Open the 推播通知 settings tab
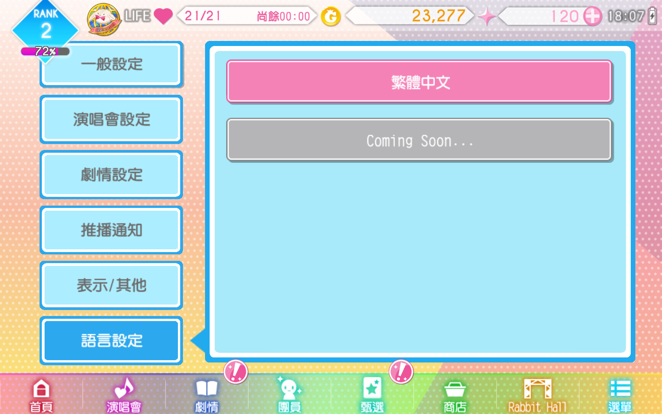662x414 pixels. point(112,230)
